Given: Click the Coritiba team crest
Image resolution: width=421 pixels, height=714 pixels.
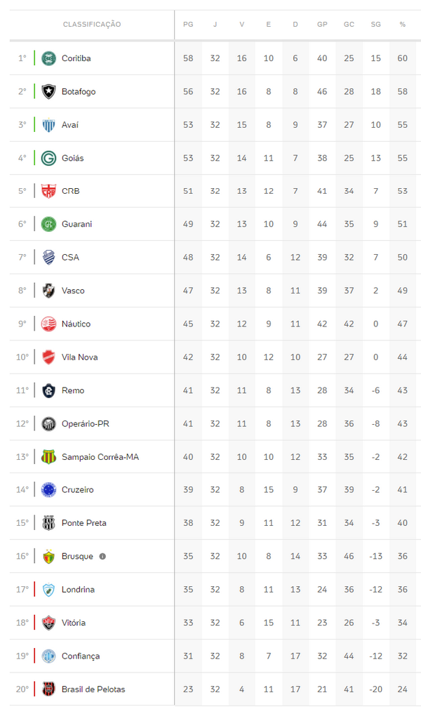Looking at the screenshot, I should point(48,58).
